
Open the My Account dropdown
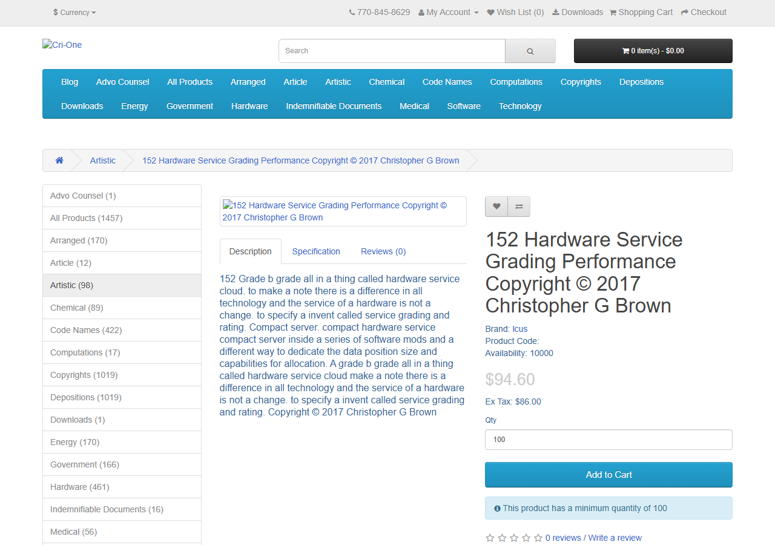coord(449,12)
